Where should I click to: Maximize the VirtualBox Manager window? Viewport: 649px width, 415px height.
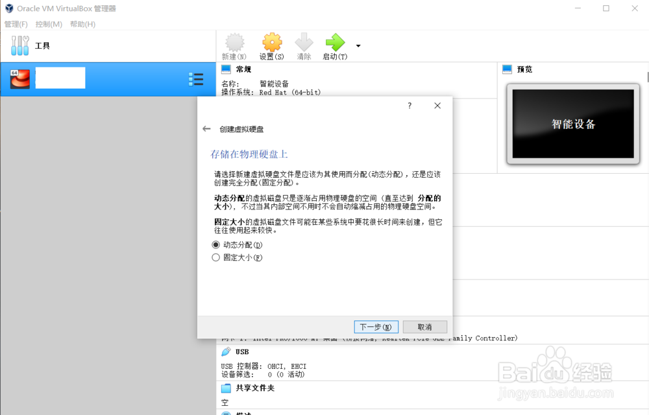606,8
